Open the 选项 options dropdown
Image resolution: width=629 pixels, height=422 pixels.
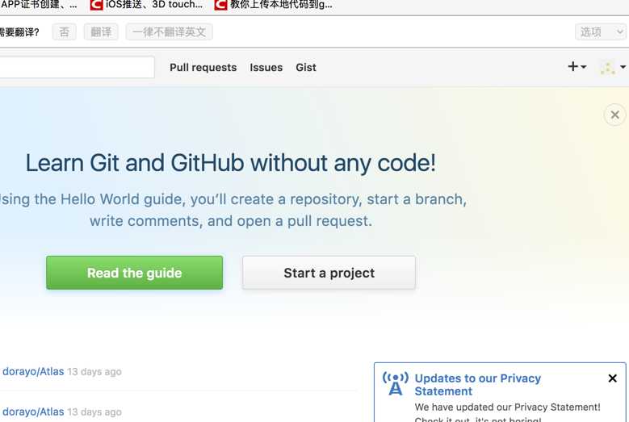point(601,31)
